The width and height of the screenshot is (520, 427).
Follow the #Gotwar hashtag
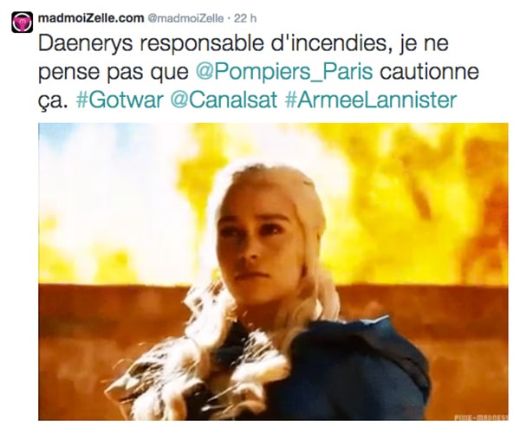coord(120,100)
